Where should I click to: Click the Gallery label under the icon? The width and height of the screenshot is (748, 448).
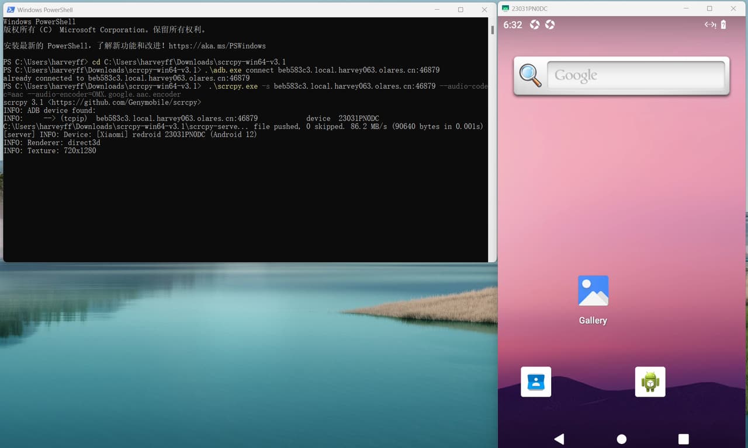(593, 320)
